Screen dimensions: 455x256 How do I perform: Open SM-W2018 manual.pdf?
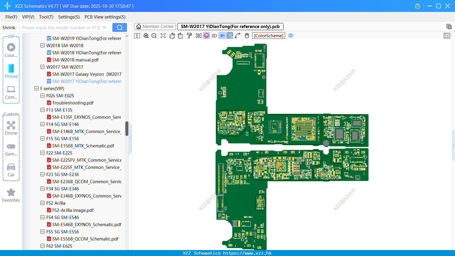75,60
